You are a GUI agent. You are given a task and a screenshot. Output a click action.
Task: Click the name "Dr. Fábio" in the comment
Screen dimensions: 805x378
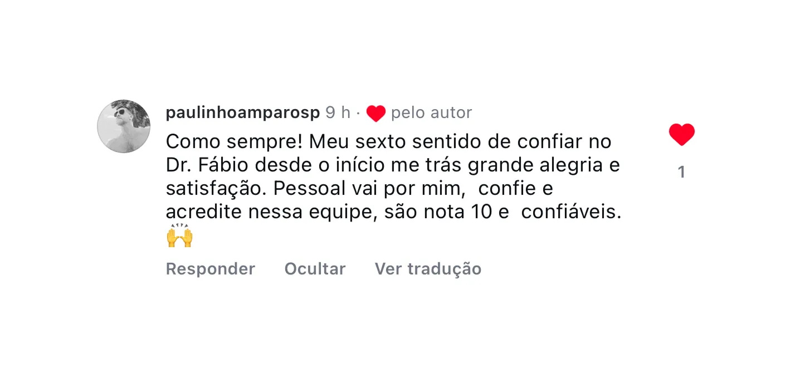tap(203, 166)
